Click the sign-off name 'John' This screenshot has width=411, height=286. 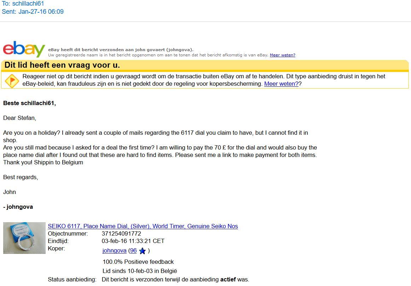click(10, 192)
